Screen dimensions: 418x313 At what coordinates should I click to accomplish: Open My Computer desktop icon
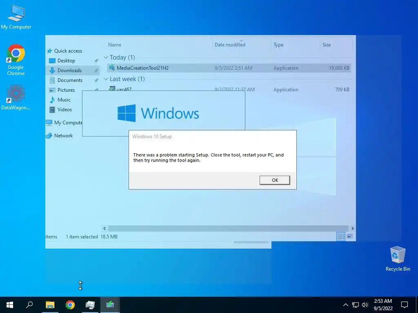tap(16, 17)
